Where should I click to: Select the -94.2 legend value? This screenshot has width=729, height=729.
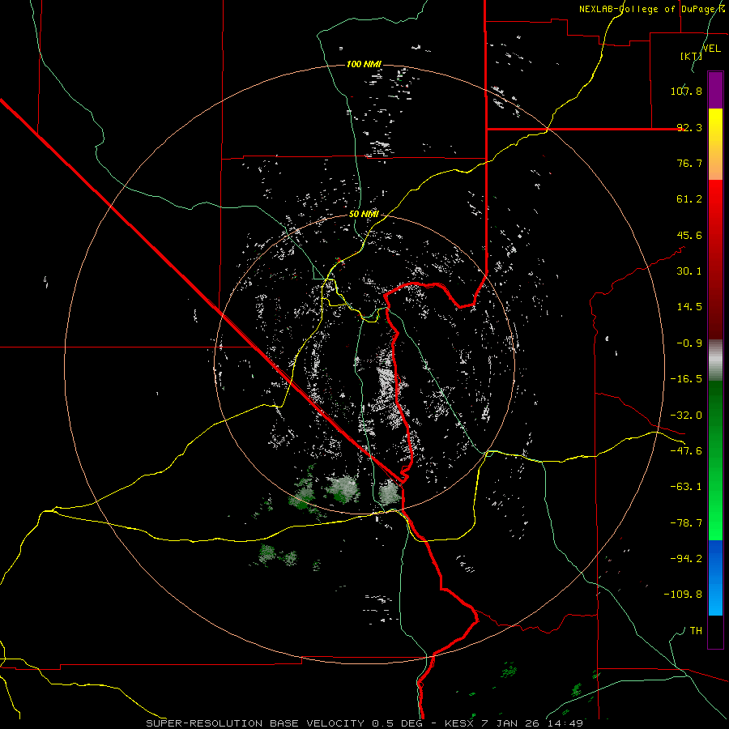[686, 559]
